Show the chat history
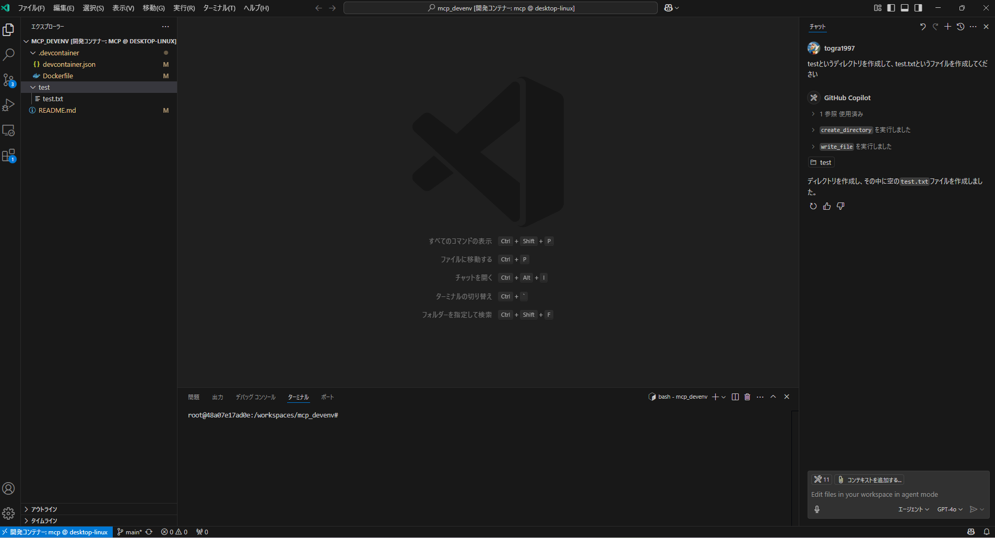 tap(960, 27)
